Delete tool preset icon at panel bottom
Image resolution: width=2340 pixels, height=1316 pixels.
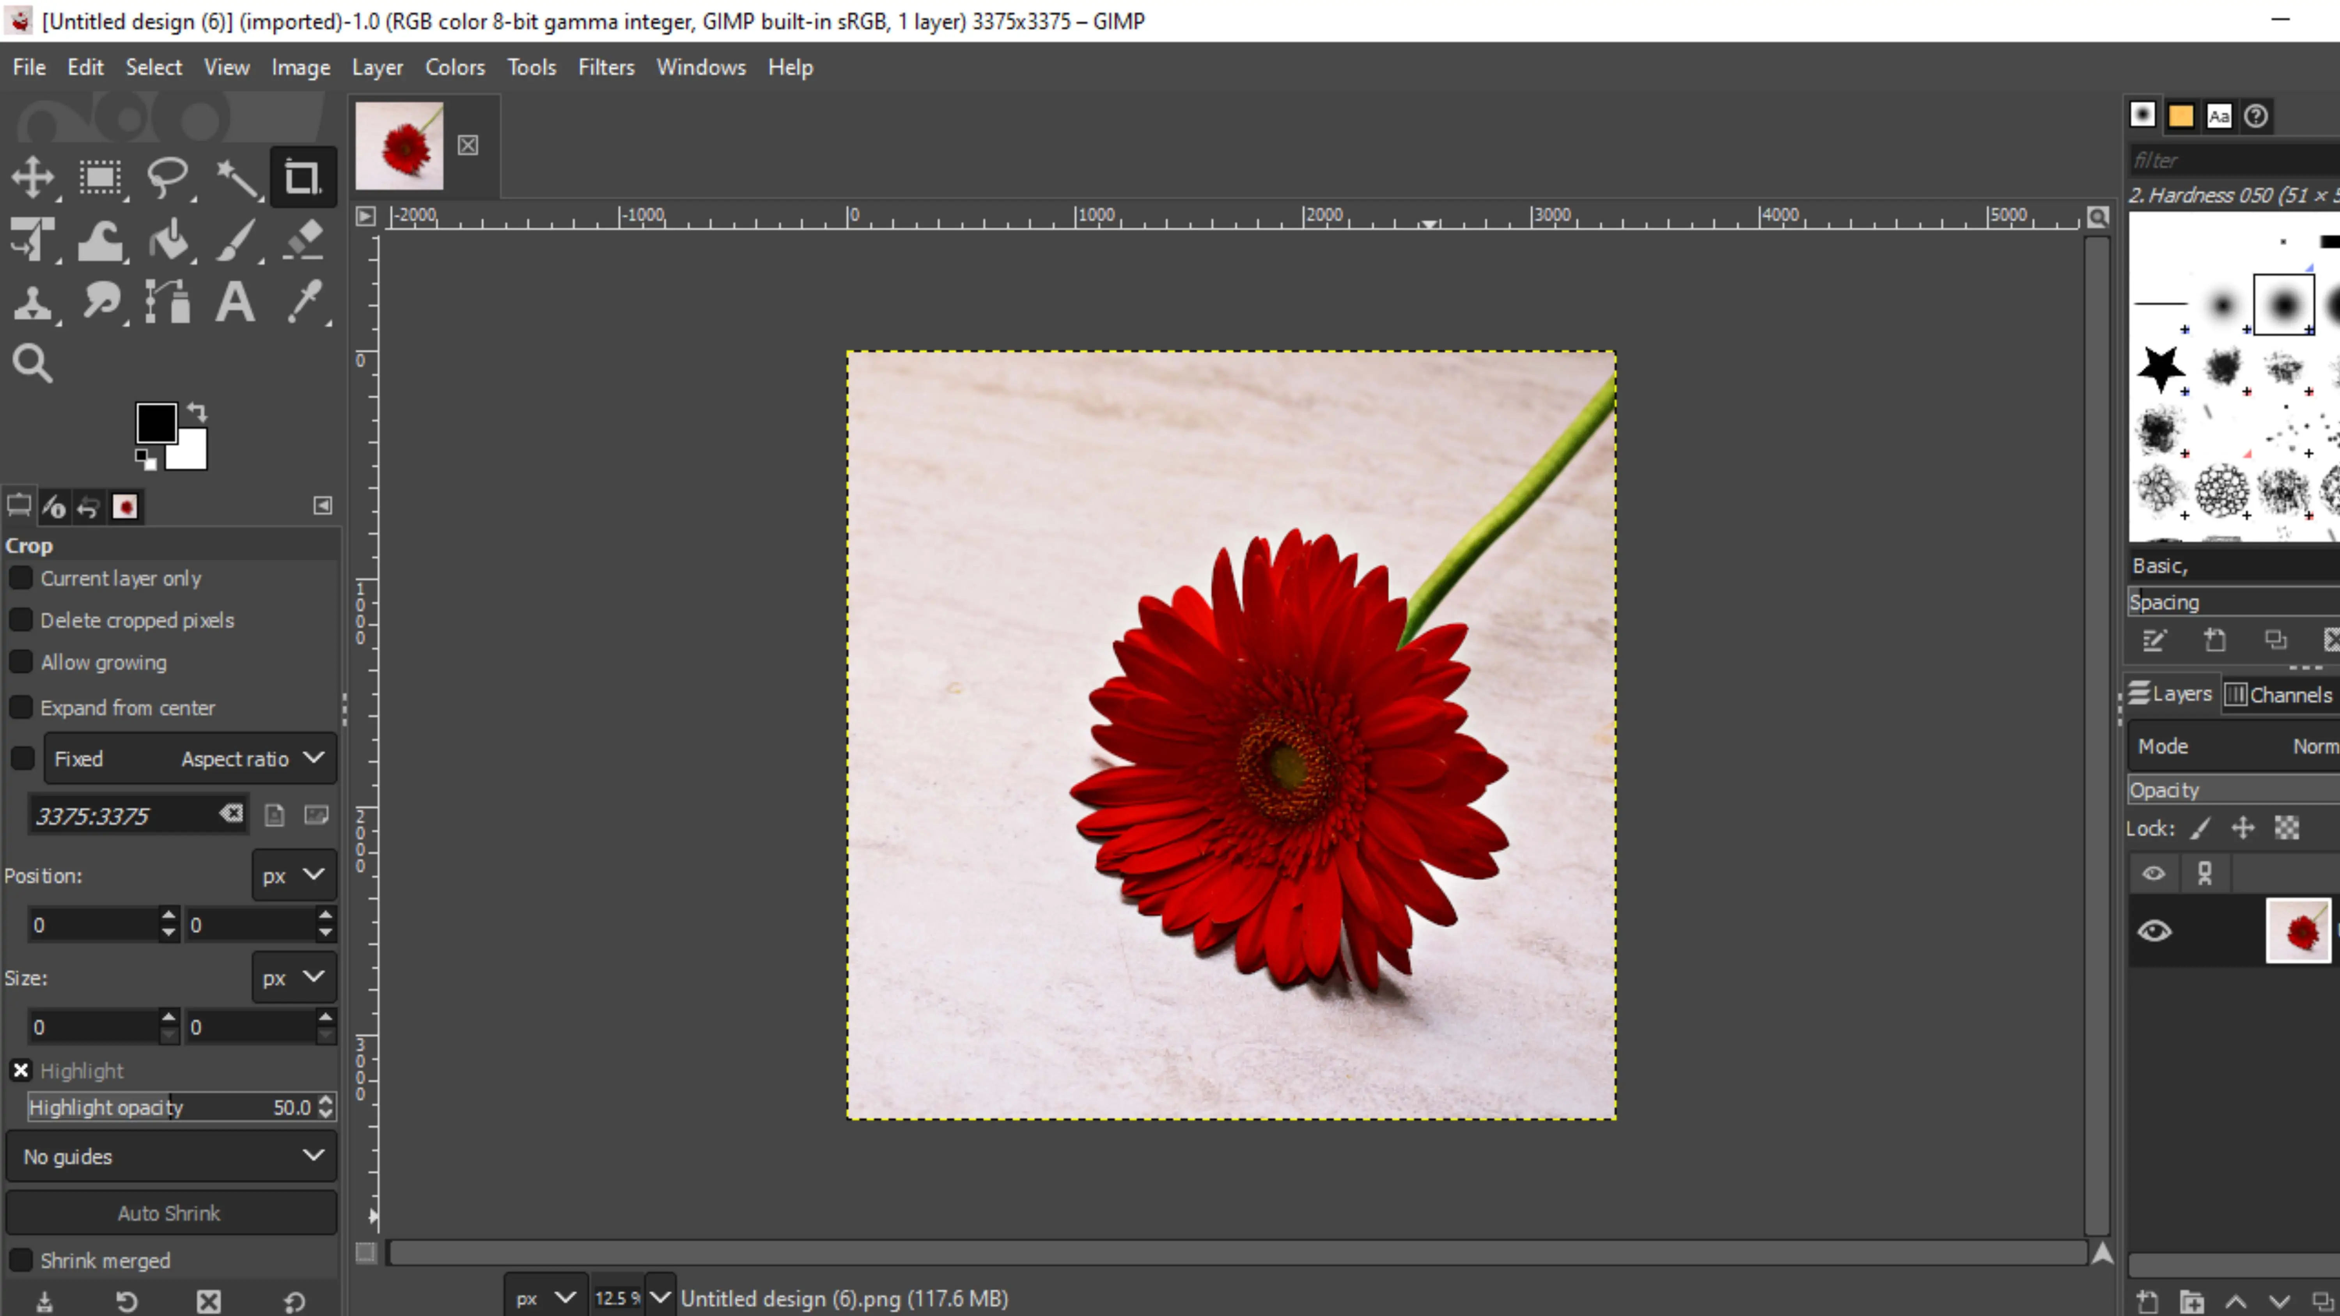click(x=209, y=1302)
